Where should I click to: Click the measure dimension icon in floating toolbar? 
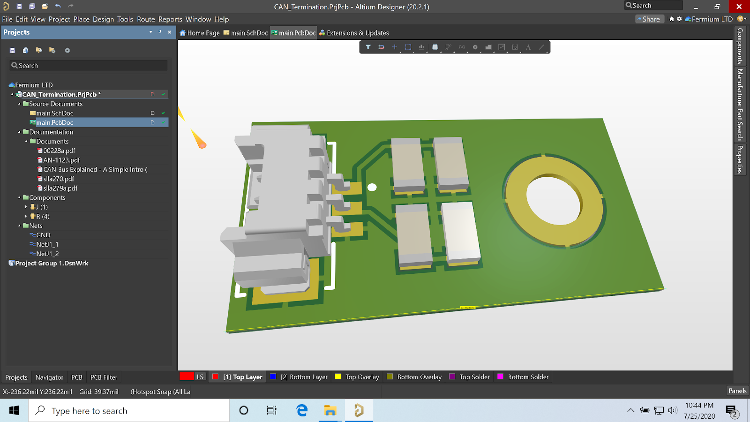514,47
